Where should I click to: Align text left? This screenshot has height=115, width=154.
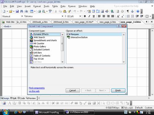coord(99,16)
